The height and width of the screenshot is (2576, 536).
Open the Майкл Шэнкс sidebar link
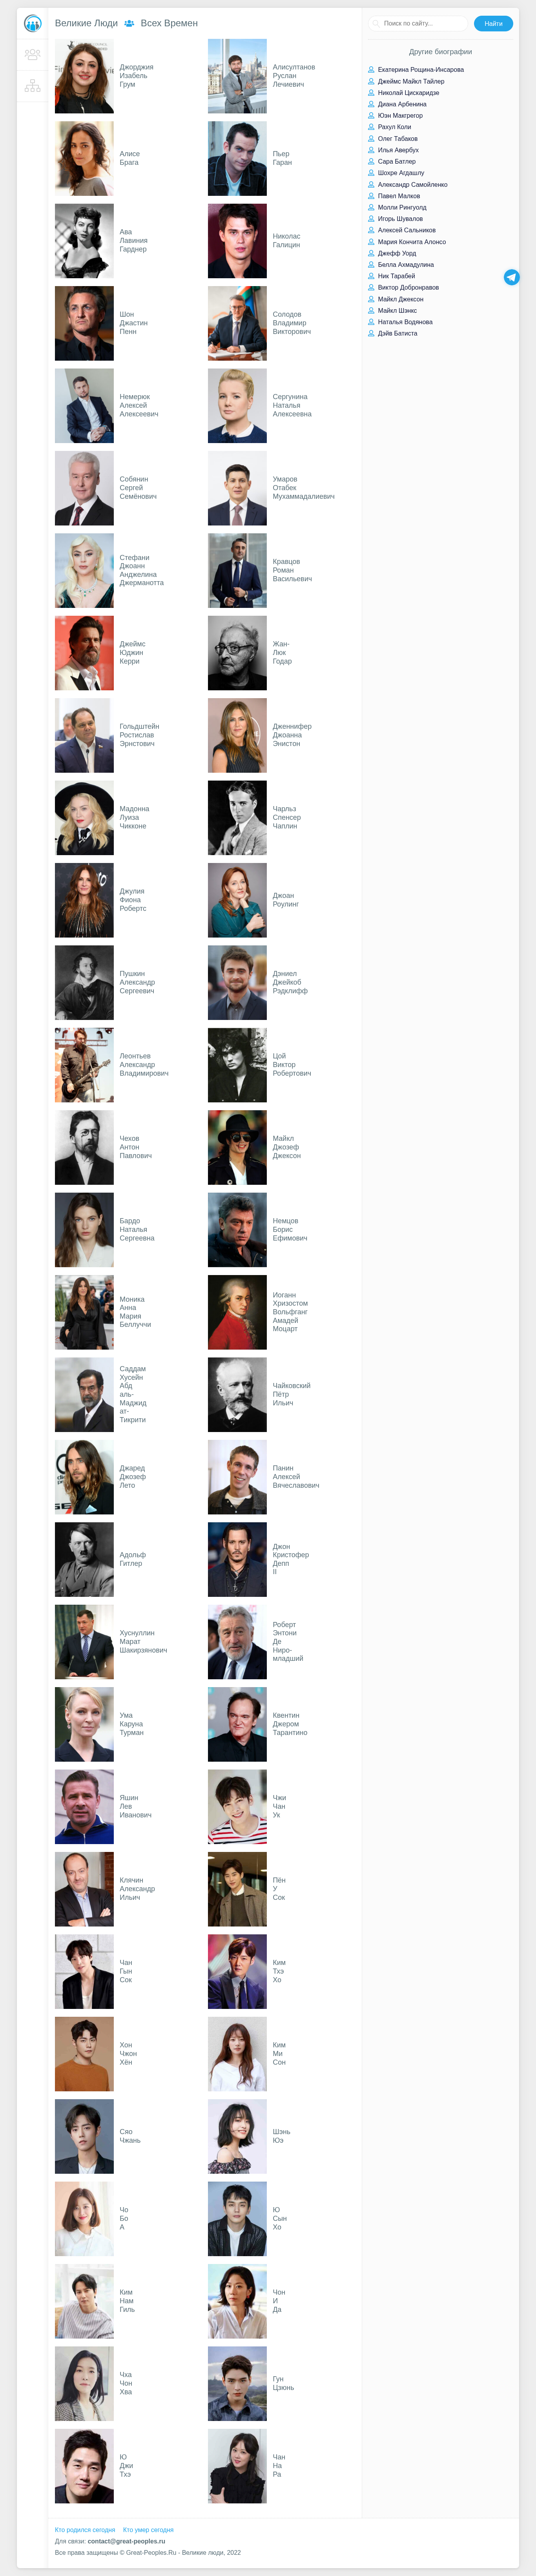pyautogui.click(x=397, y=310)
